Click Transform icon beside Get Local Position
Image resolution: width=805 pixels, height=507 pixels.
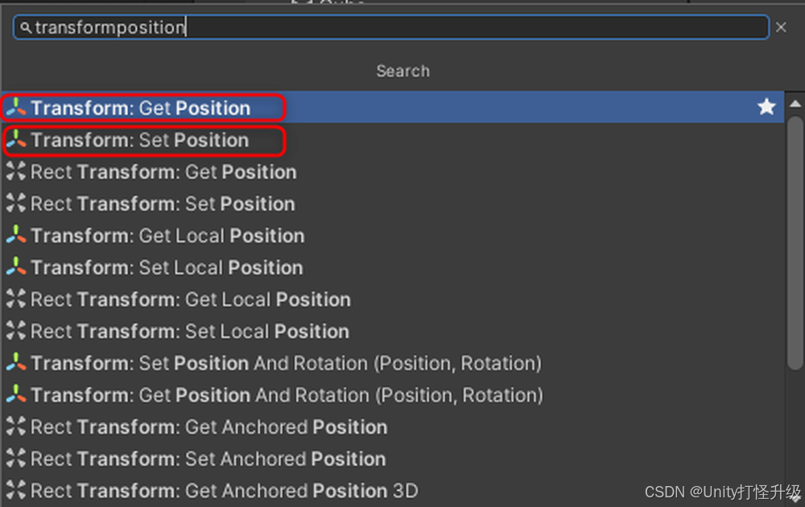[x=16, y=235]
